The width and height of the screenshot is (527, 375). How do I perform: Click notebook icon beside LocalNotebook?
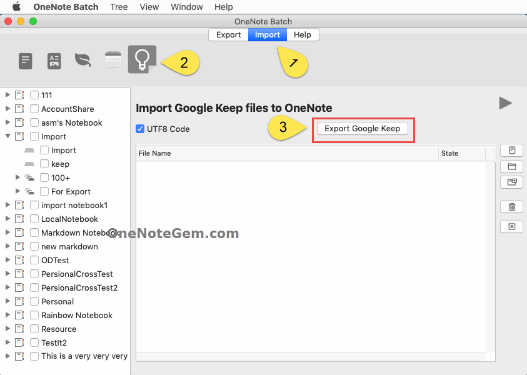pos(19,219)
